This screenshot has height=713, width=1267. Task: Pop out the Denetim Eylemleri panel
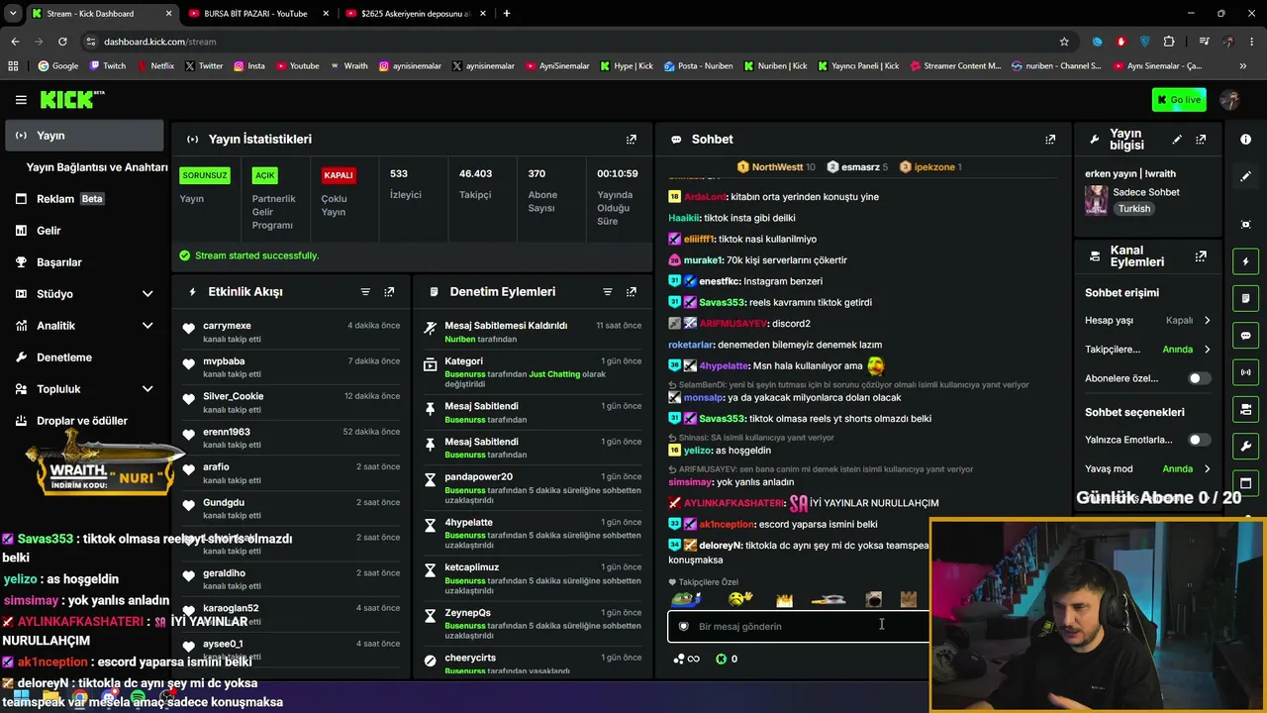tap(632, 292)
